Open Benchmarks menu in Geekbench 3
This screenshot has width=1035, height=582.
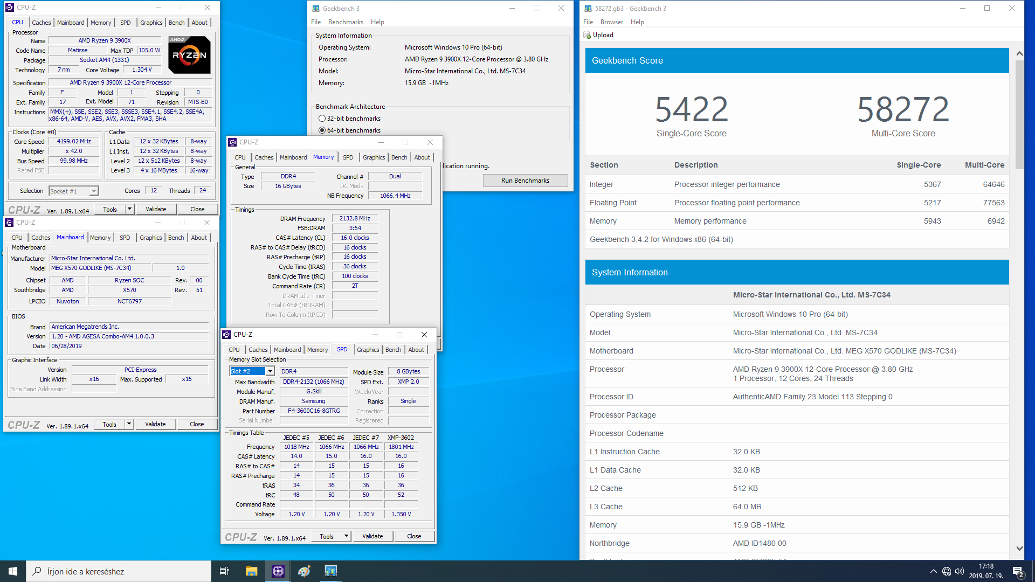click(x=346, y=22)
